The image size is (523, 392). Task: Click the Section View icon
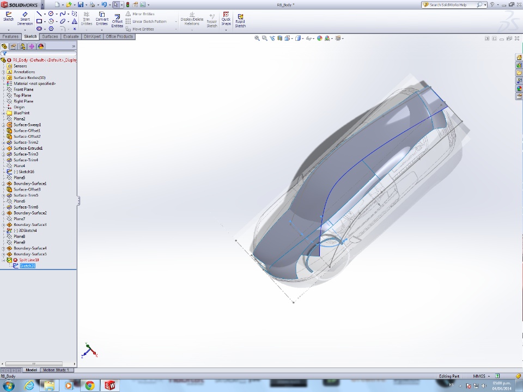click(x=279, y=38)
